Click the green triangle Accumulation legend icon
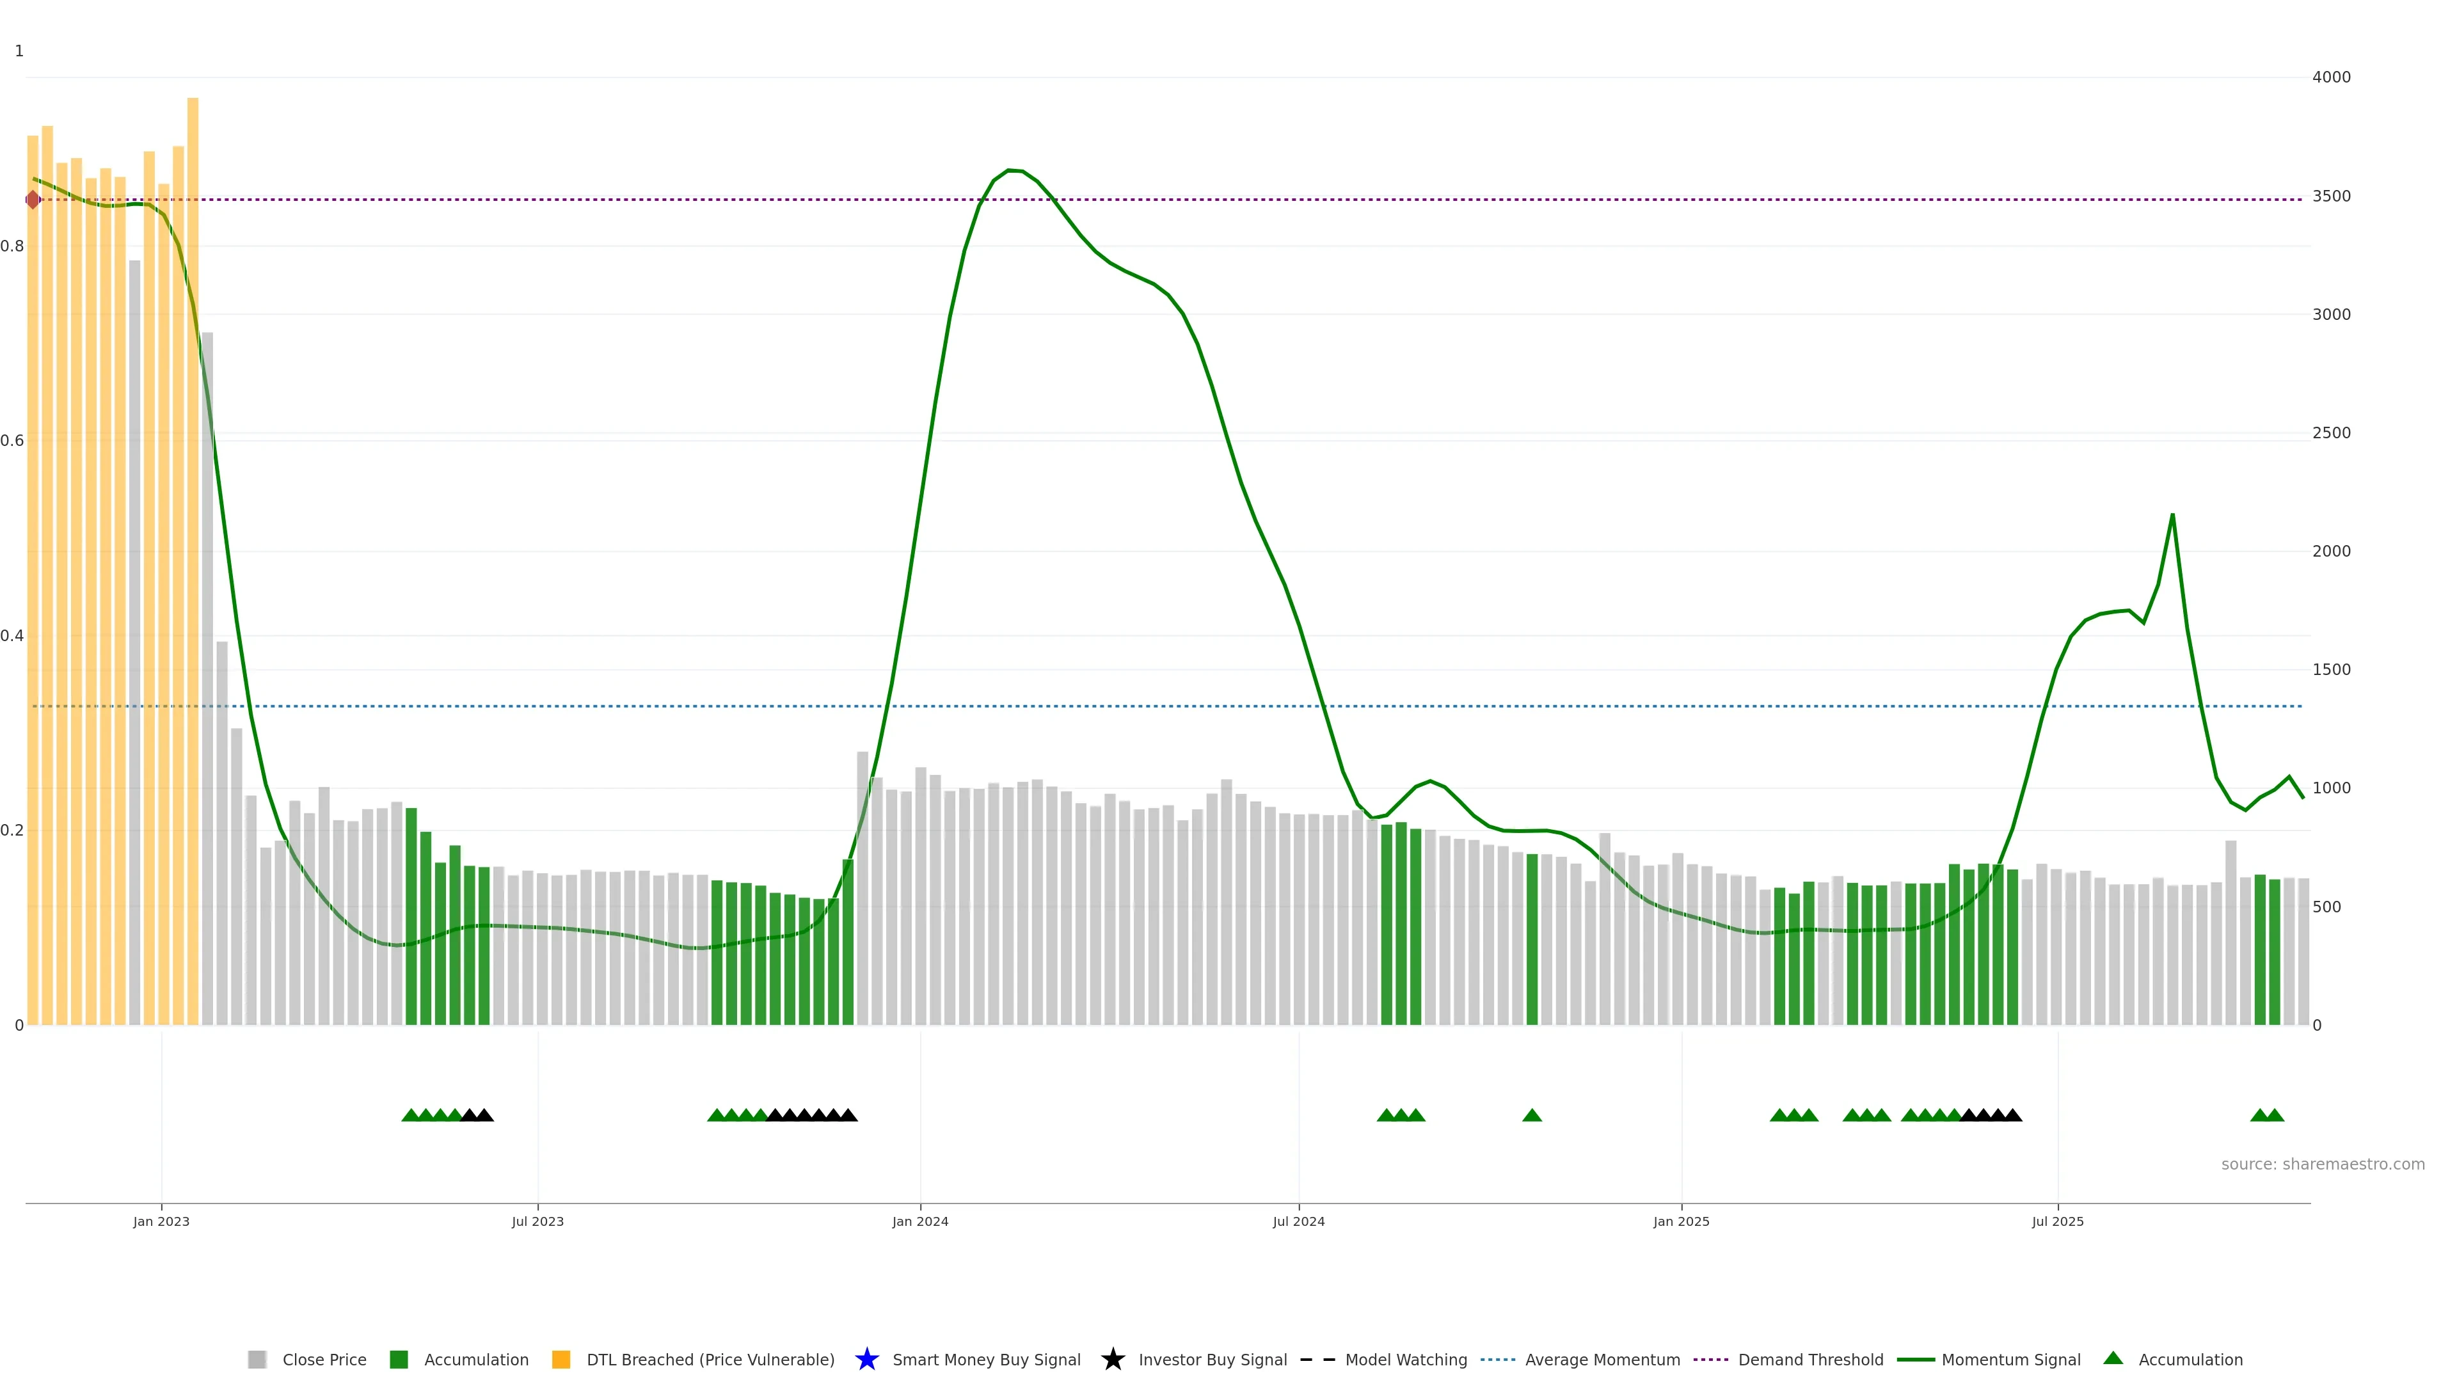The width and height of the screenshot is (2457, 1382). (2113, 1358)
